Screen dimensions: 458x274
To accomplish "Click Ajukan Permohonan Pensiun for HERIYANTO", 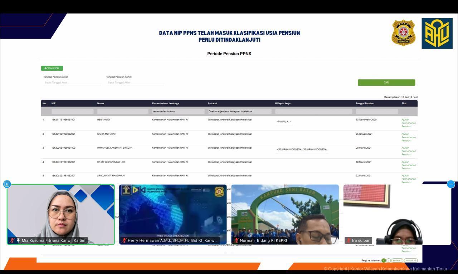I will 409,123.
